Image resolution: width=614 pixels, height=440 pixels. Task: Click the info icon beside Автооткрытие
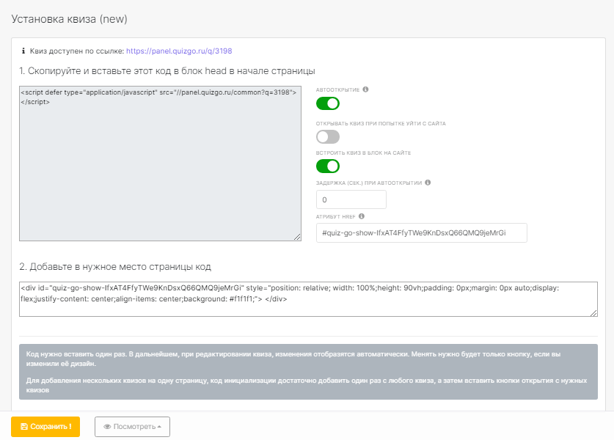(x=365, y=89)
